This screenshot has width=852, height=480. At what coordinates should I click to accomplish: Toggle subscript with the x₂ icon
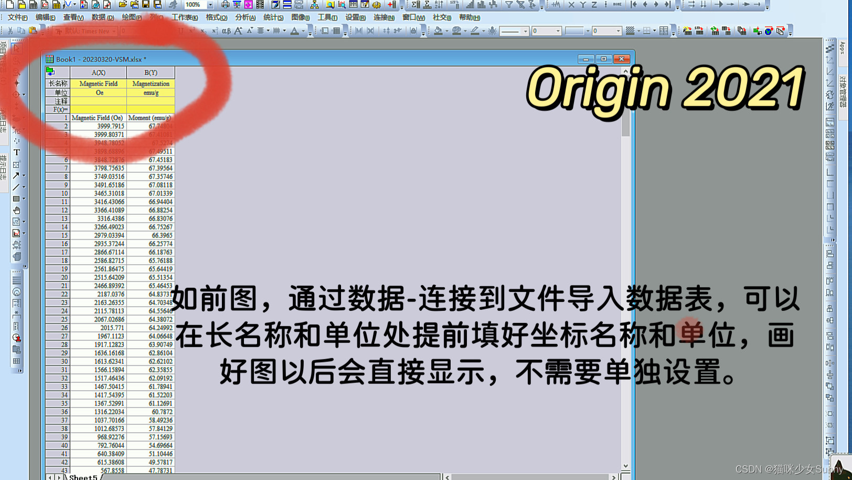coord(203,30)
